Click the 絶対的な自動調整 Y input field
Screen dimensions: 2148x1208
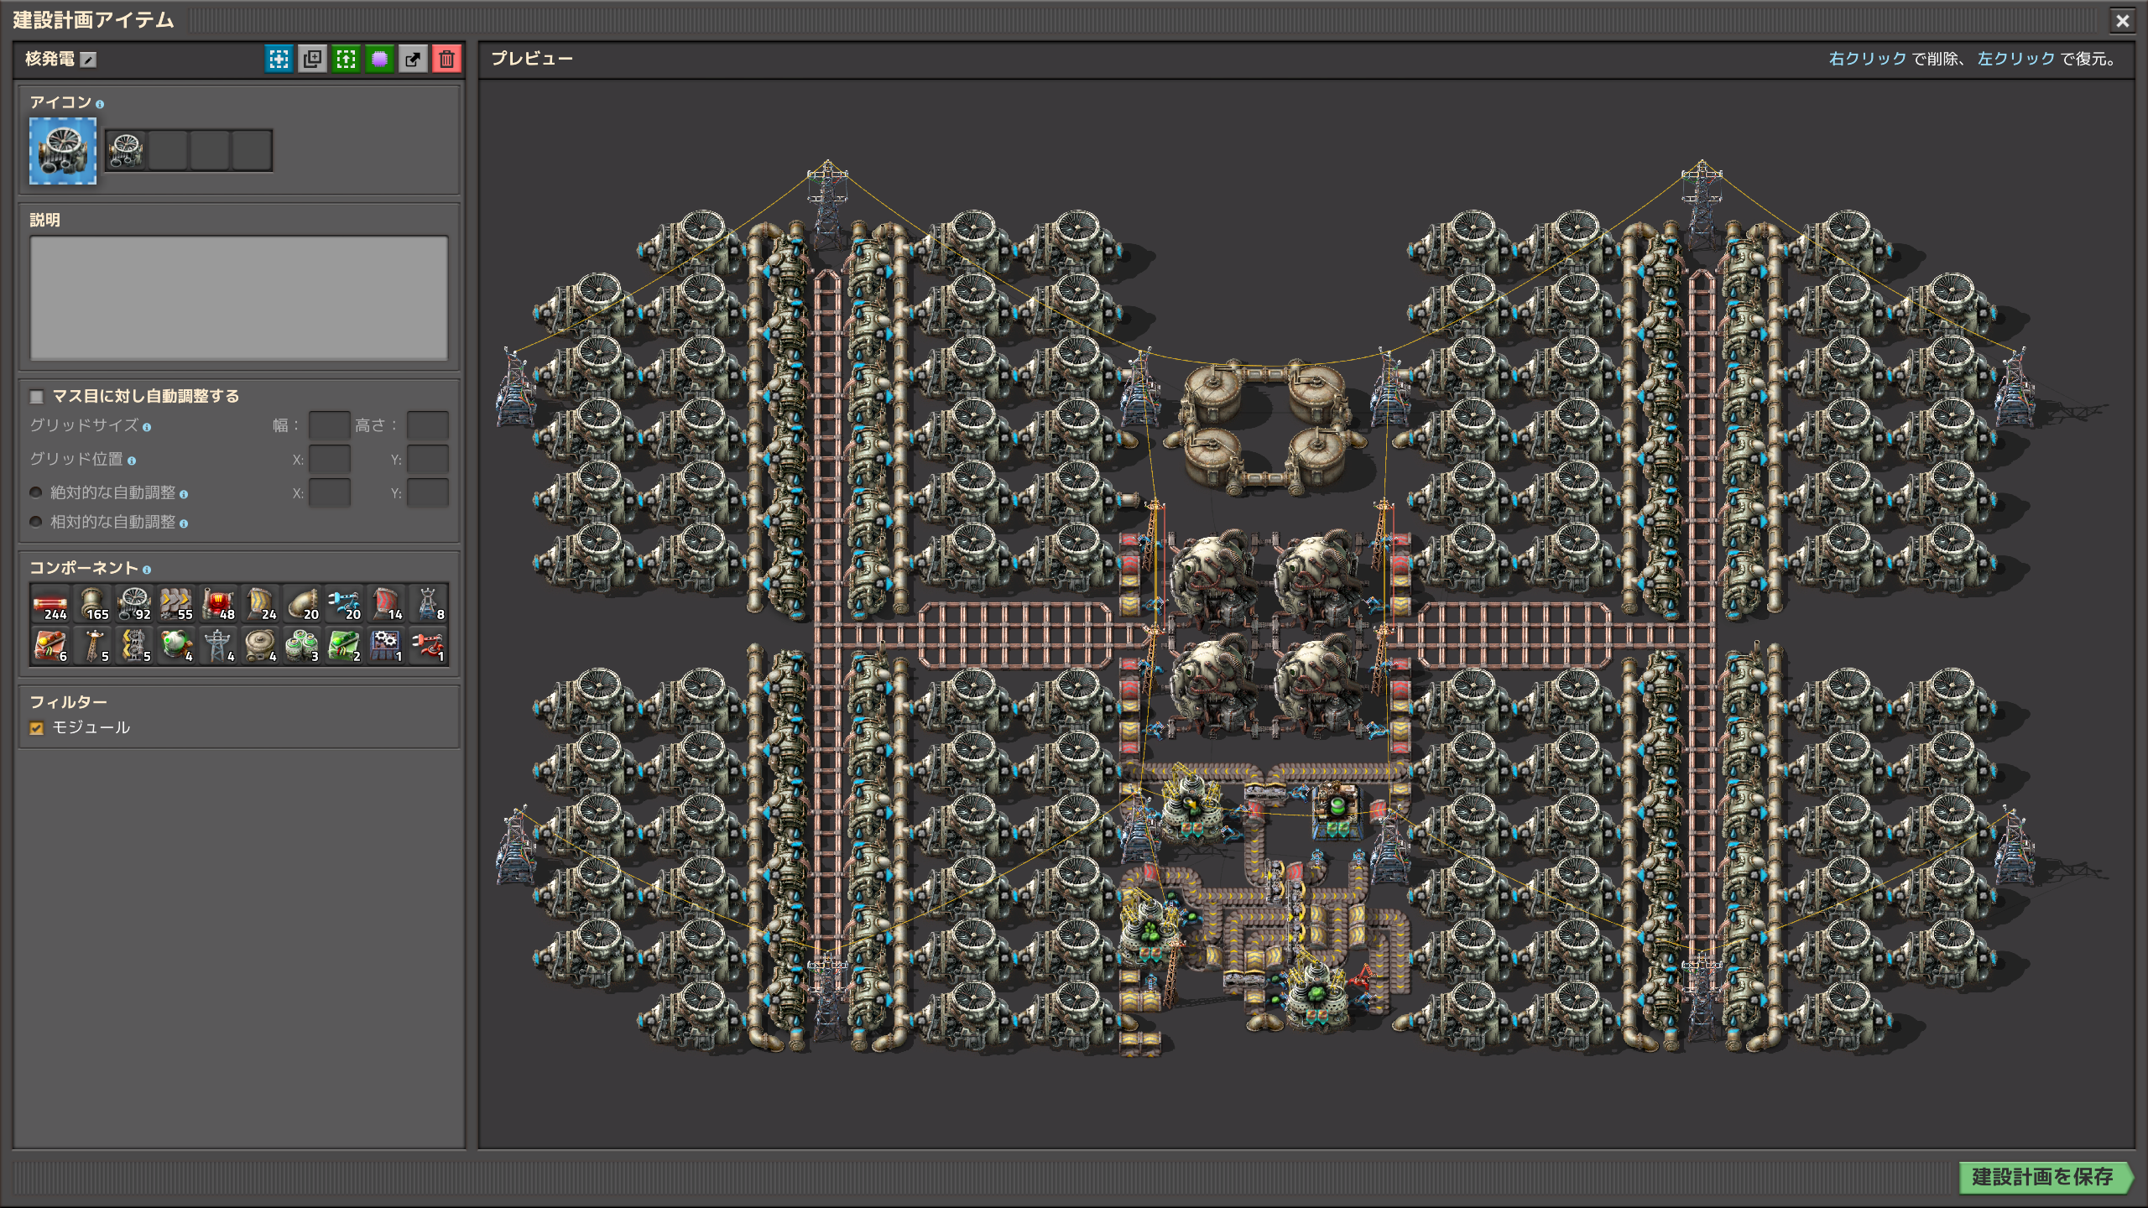(x=427, y=492)
